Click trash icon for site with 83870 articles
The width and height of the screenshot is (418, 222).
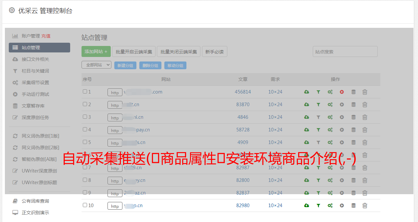(x=365, y=105)
